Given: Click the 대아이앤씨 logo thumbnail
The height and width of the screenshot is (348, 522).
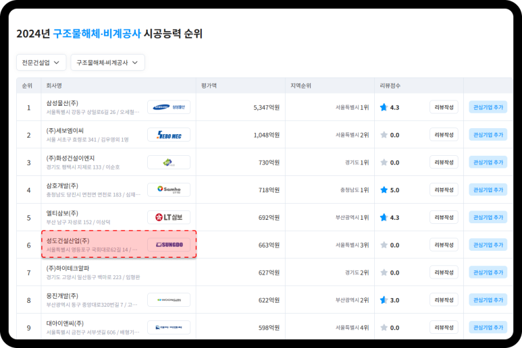Looking at the screenshot, I should pos(169,327).
